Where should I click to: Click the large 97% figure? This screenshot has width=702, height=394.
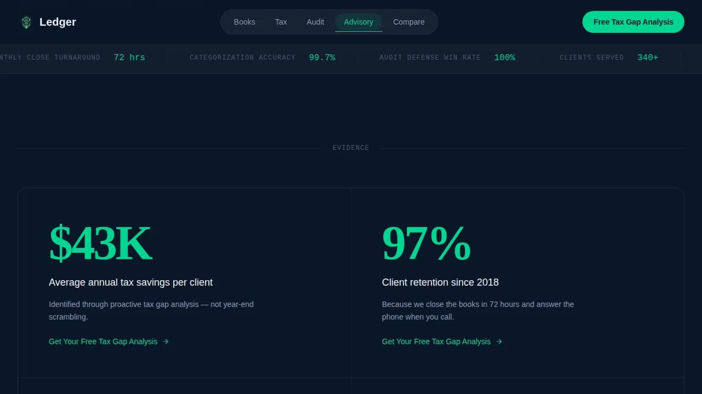coord(427,244)
